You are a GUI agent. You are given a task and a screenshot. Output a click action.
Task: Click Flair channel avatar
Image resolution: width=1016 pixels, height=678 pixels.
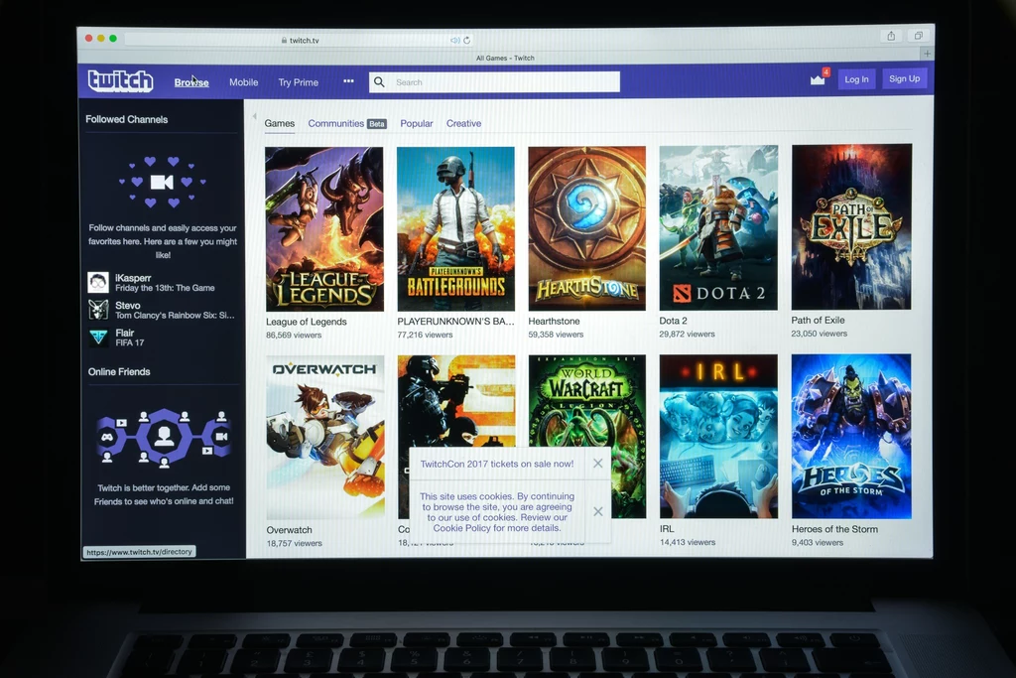tap(98, 338)
